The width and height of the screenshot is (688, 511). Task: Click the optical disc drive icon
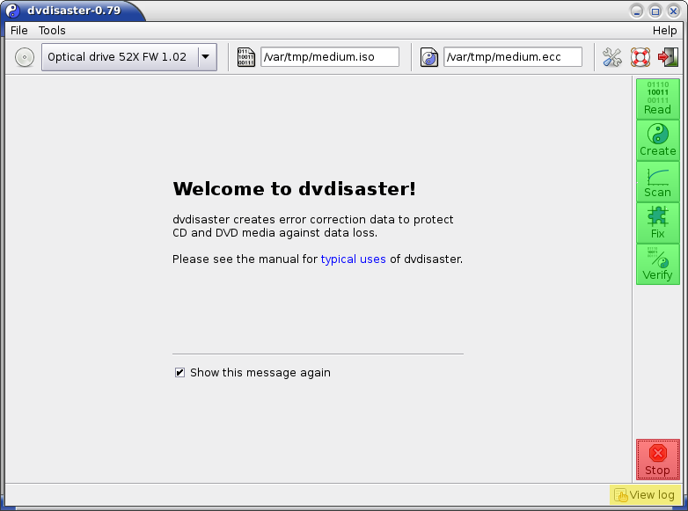tap(25, 58)
